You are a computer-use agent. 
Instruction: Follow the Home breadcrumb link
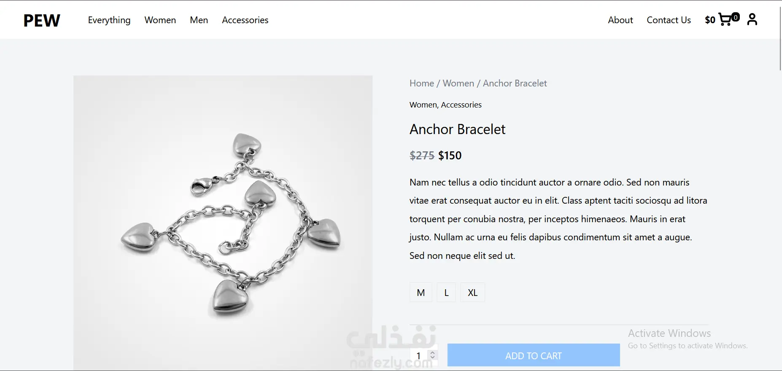click(422, 83)
